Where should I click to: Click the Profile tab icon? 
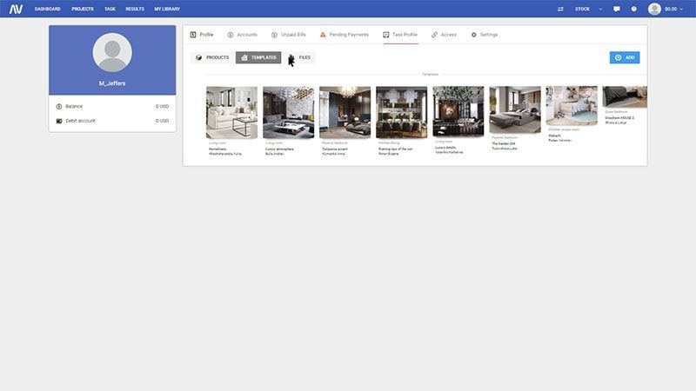(x=193, y=35)
